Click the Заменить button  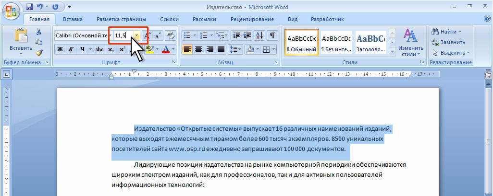(x=448, y=42)
